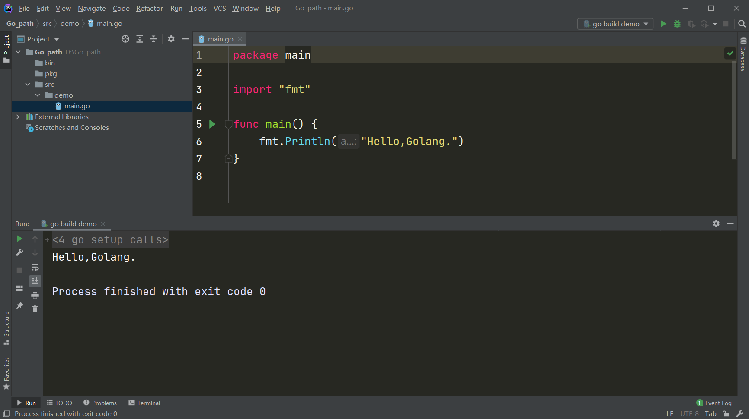Open run configuration wrench in Run panel

coord(19,252)
